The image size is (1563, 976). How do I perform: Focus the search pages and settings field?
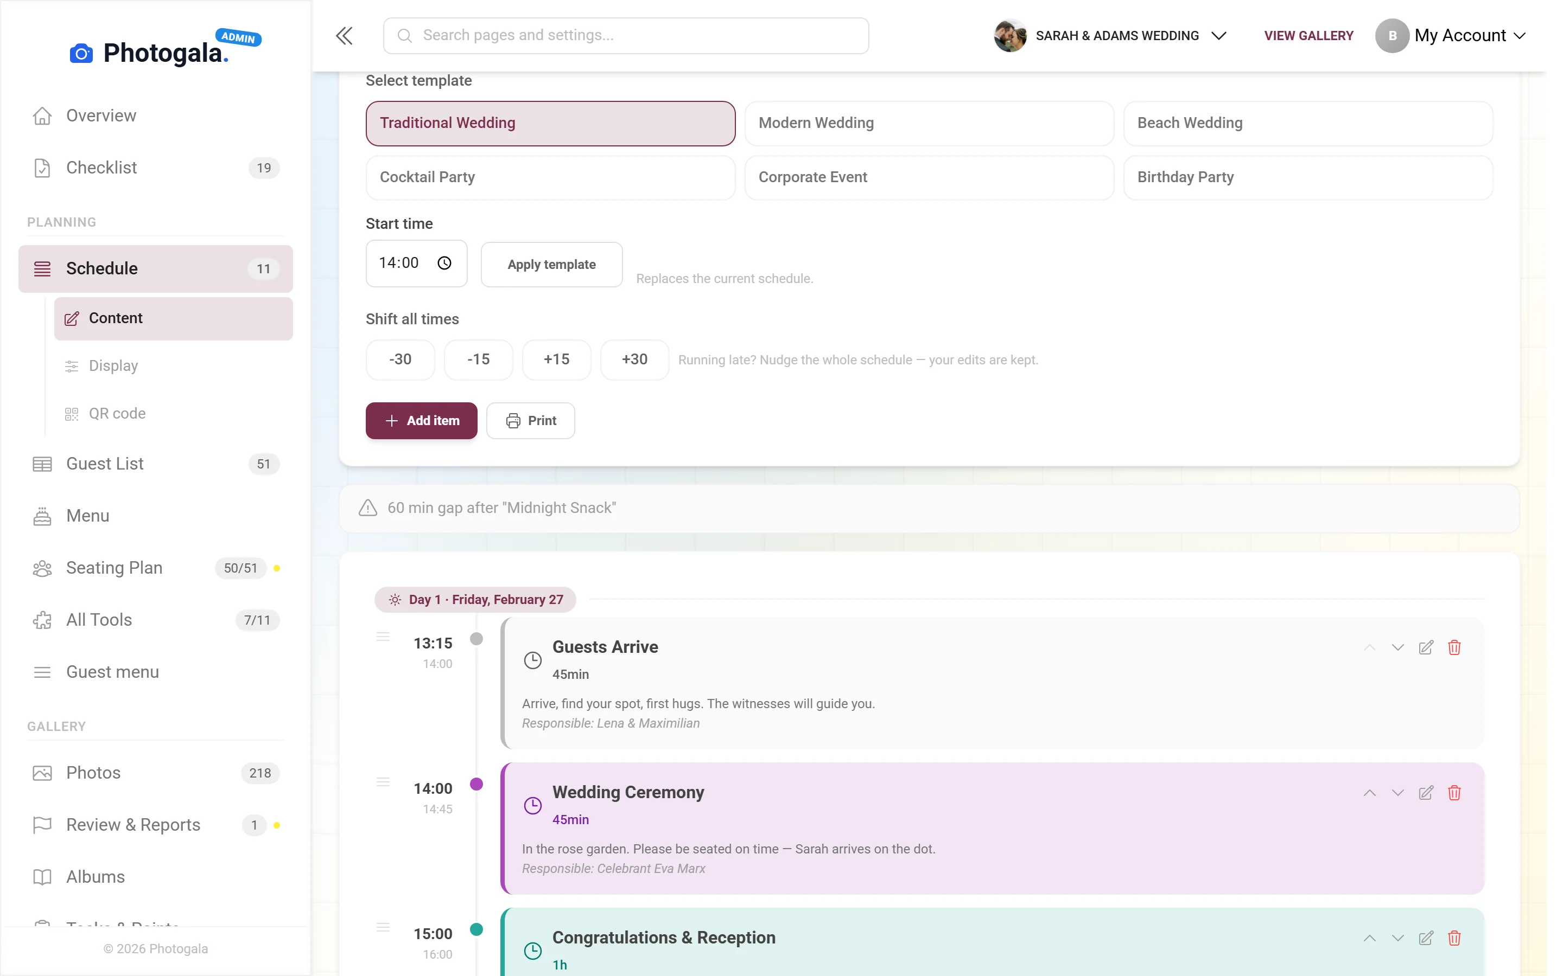coord(626,35)
